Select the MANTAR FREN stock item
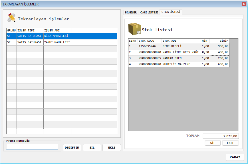248x164 pixels. coord(174,58)
